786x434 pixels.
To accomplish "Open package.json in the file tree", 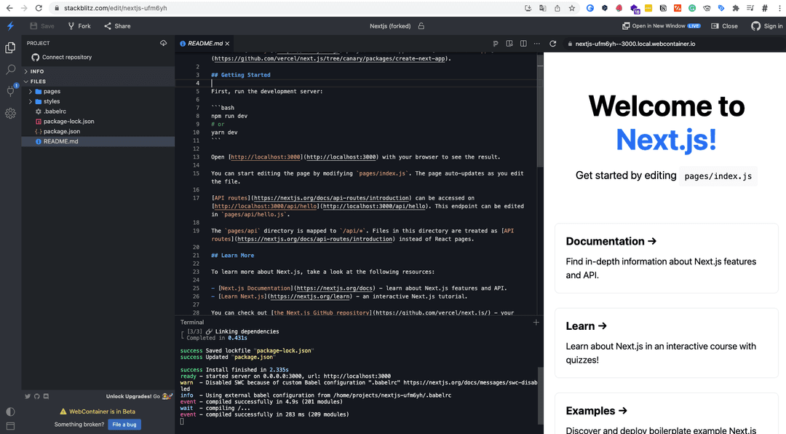I will tap(61, 131).
